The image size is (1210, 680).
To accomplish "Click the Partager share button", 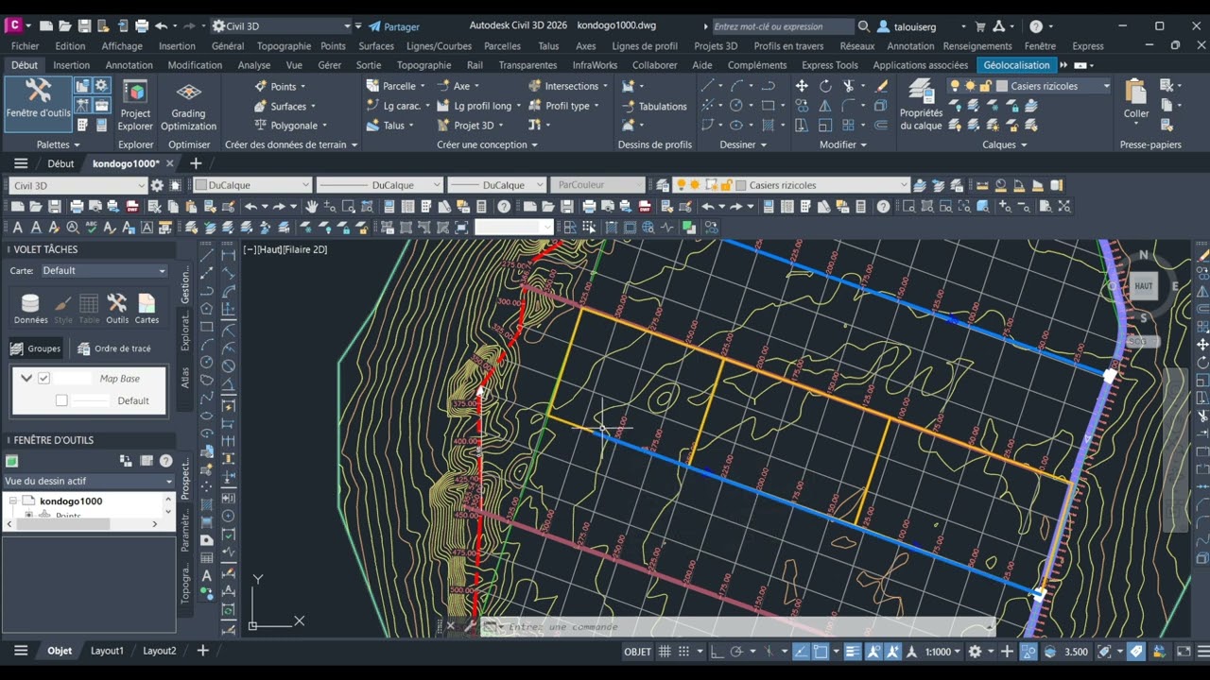I will pos(394,26).
